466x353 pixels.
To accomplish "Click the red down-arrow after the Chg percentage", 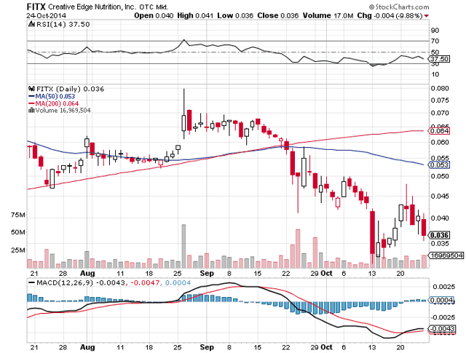I will (x=427, y=16).
